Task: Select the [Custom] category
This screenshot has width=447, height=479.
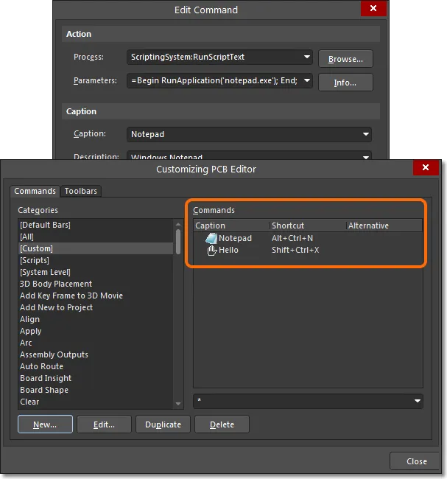Action: (96, 248)
